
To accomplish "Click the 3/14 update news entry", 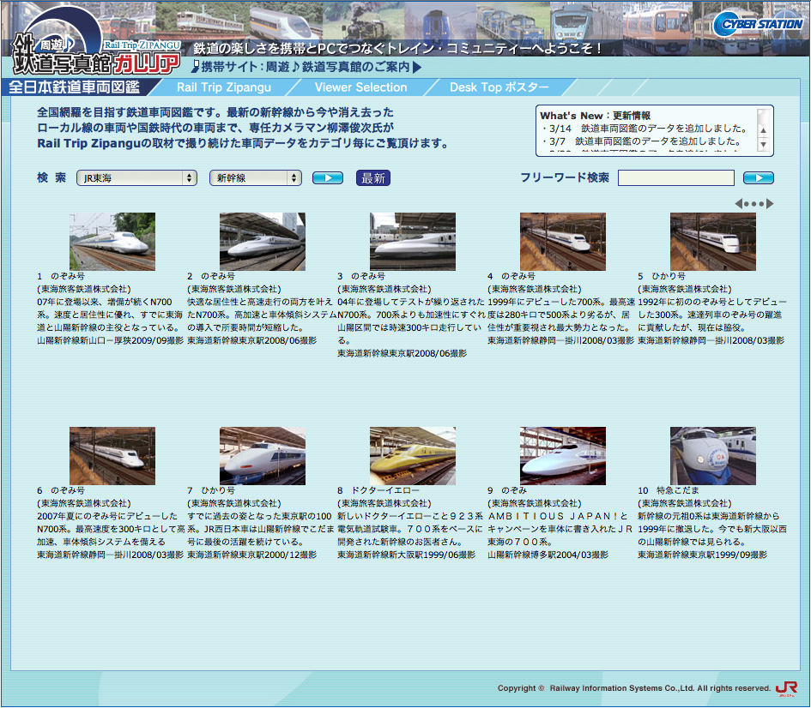I will [x=644, y=129].
